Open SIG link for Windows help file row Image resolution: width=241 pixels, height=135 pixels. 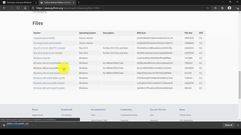coord(201,58)
